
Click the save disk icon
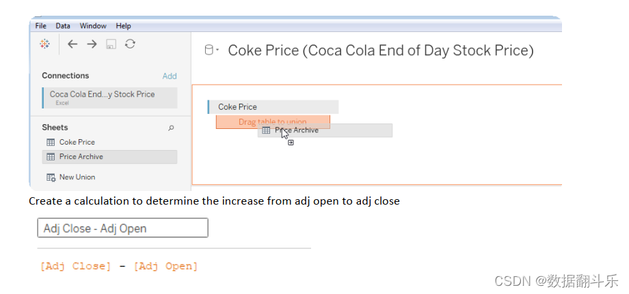click(111, 44)
